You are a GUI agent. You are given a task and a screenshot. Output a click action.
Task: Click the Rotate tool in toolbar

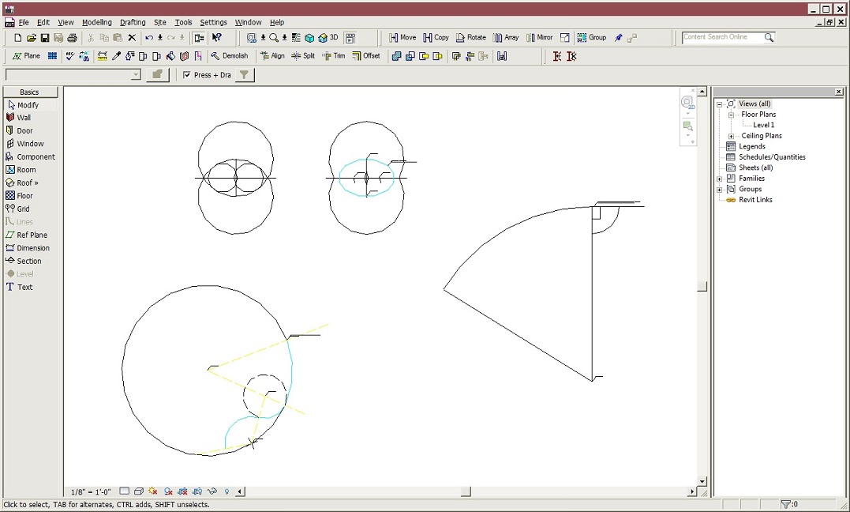[471, 37]
